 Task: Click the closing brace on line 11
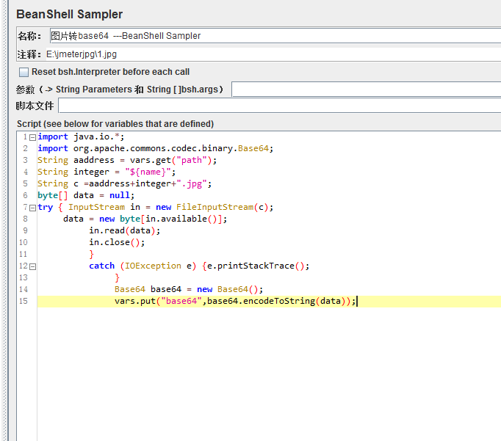click(91, 255)
